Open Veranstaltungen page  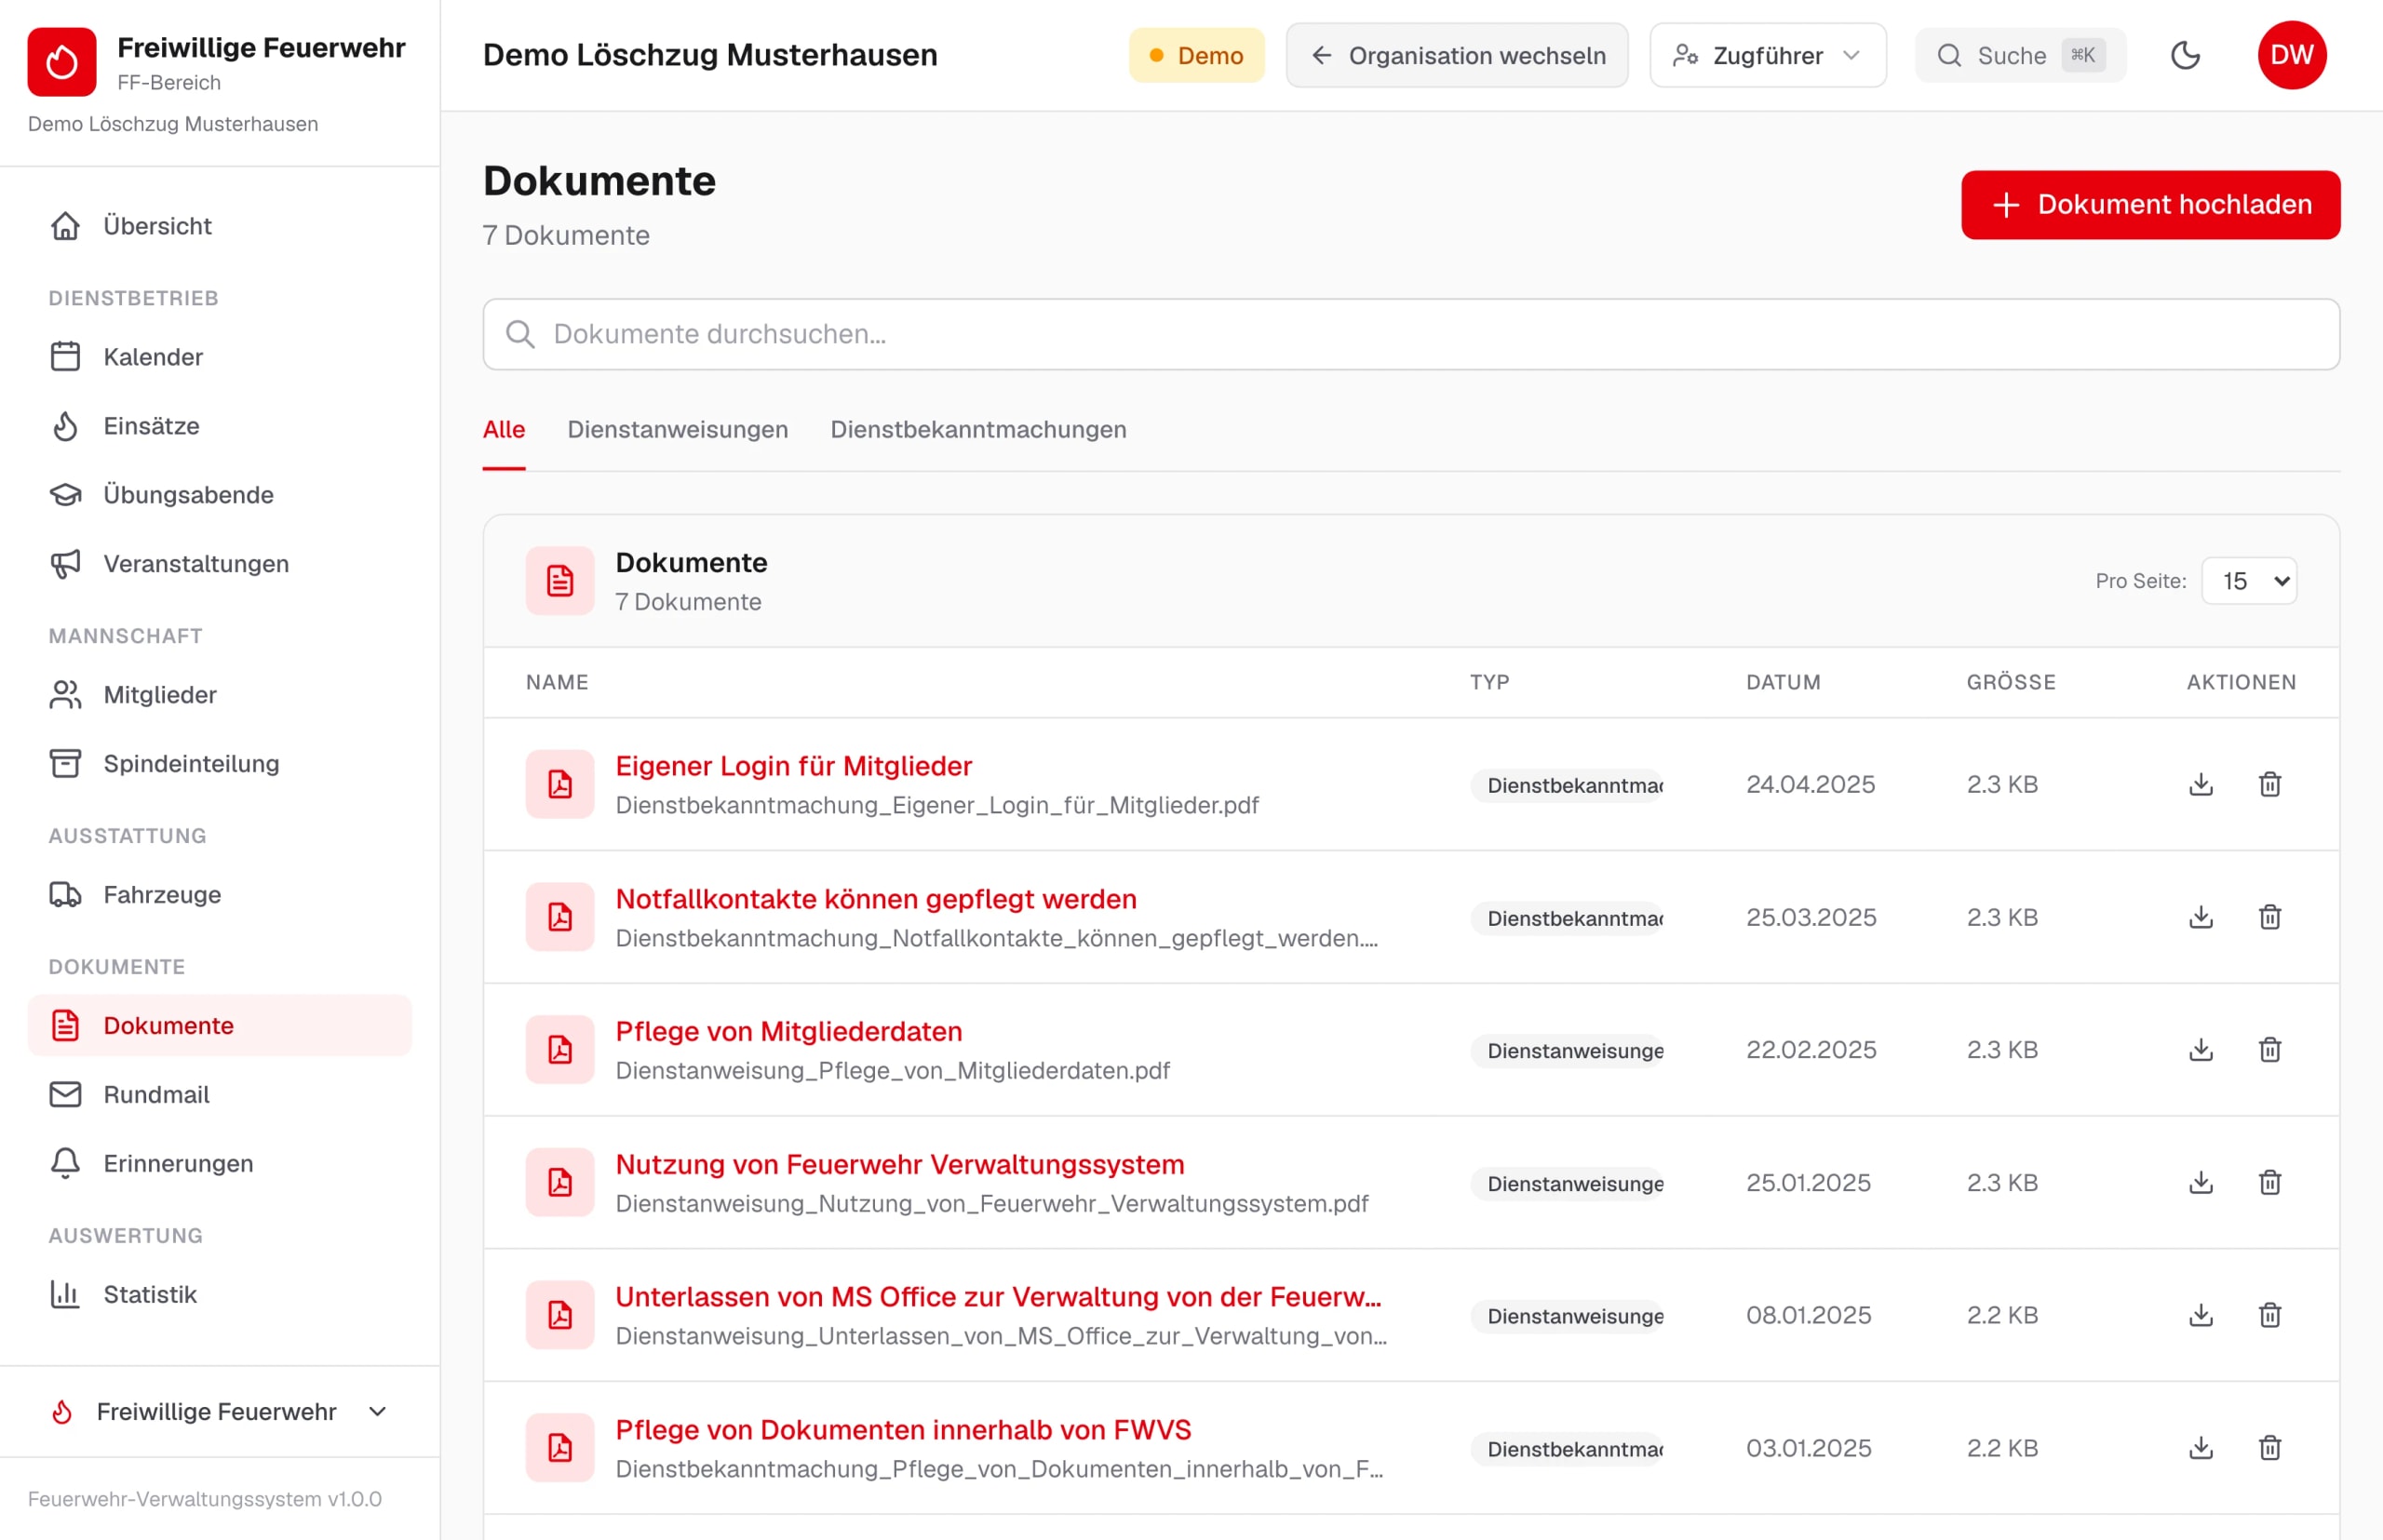tap(220, 564)
